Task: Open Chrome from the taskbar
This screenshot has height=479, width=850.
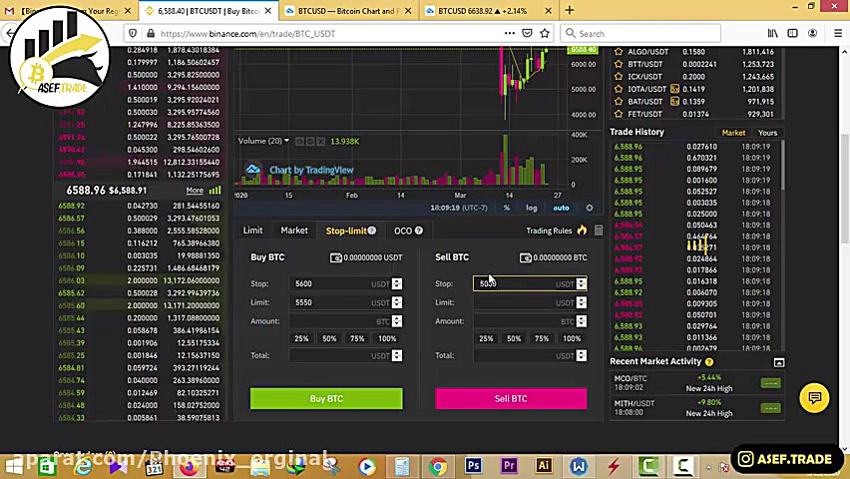Action: click(x=437, y=466)
